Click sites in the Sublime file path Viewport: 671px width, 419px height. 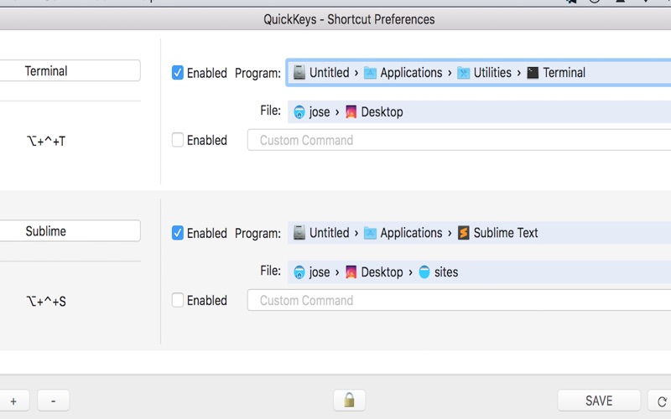point(446,272)
